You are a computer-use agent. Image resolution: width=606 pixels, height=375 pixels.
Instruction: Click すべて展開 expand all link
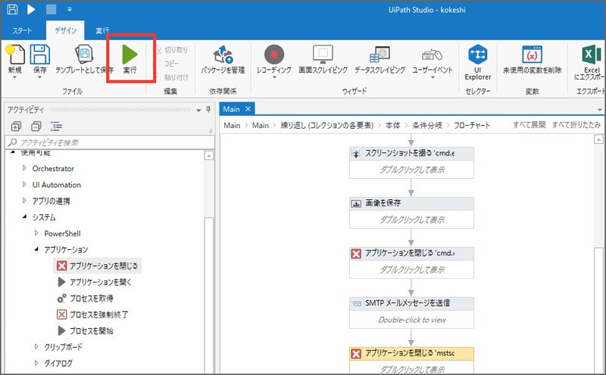[529, 125]
